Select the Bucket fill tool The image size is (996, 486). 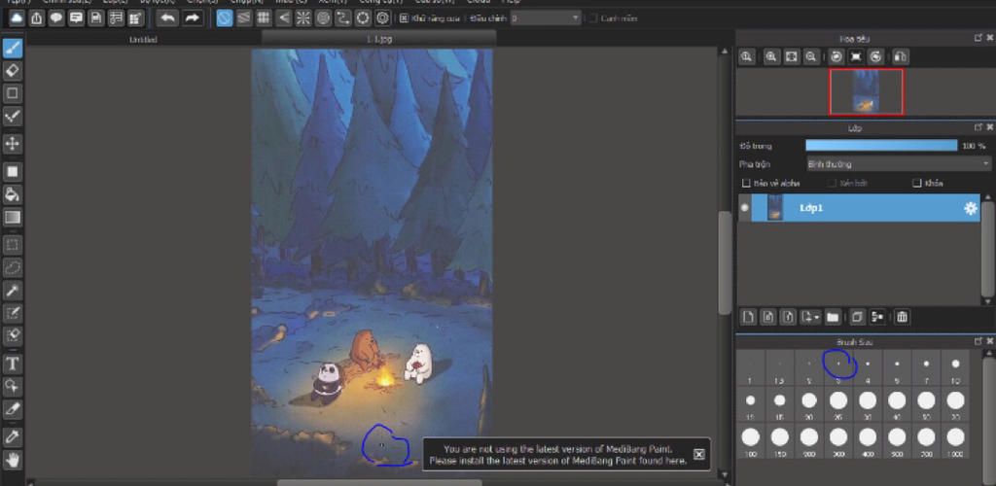coord(13,194)
